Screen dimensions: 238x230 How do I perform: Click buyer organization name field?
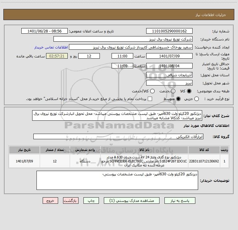click(123, 39)
